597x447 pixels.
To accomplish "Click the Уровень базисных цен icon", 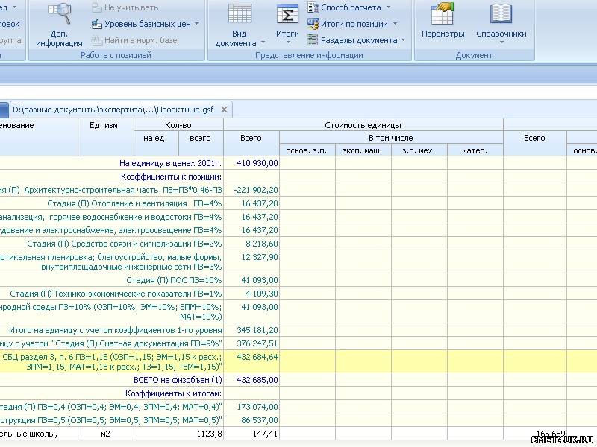I will [x=96, y=24].
